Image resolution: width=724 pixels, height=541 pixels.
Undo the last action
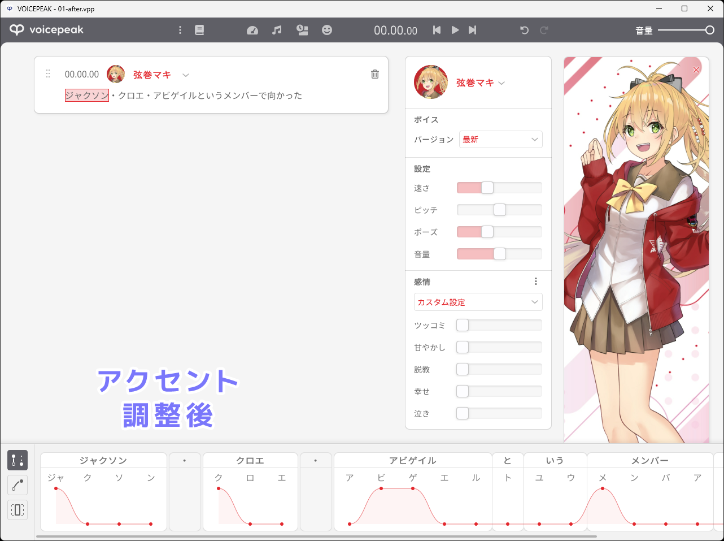[x=524, y=30]
